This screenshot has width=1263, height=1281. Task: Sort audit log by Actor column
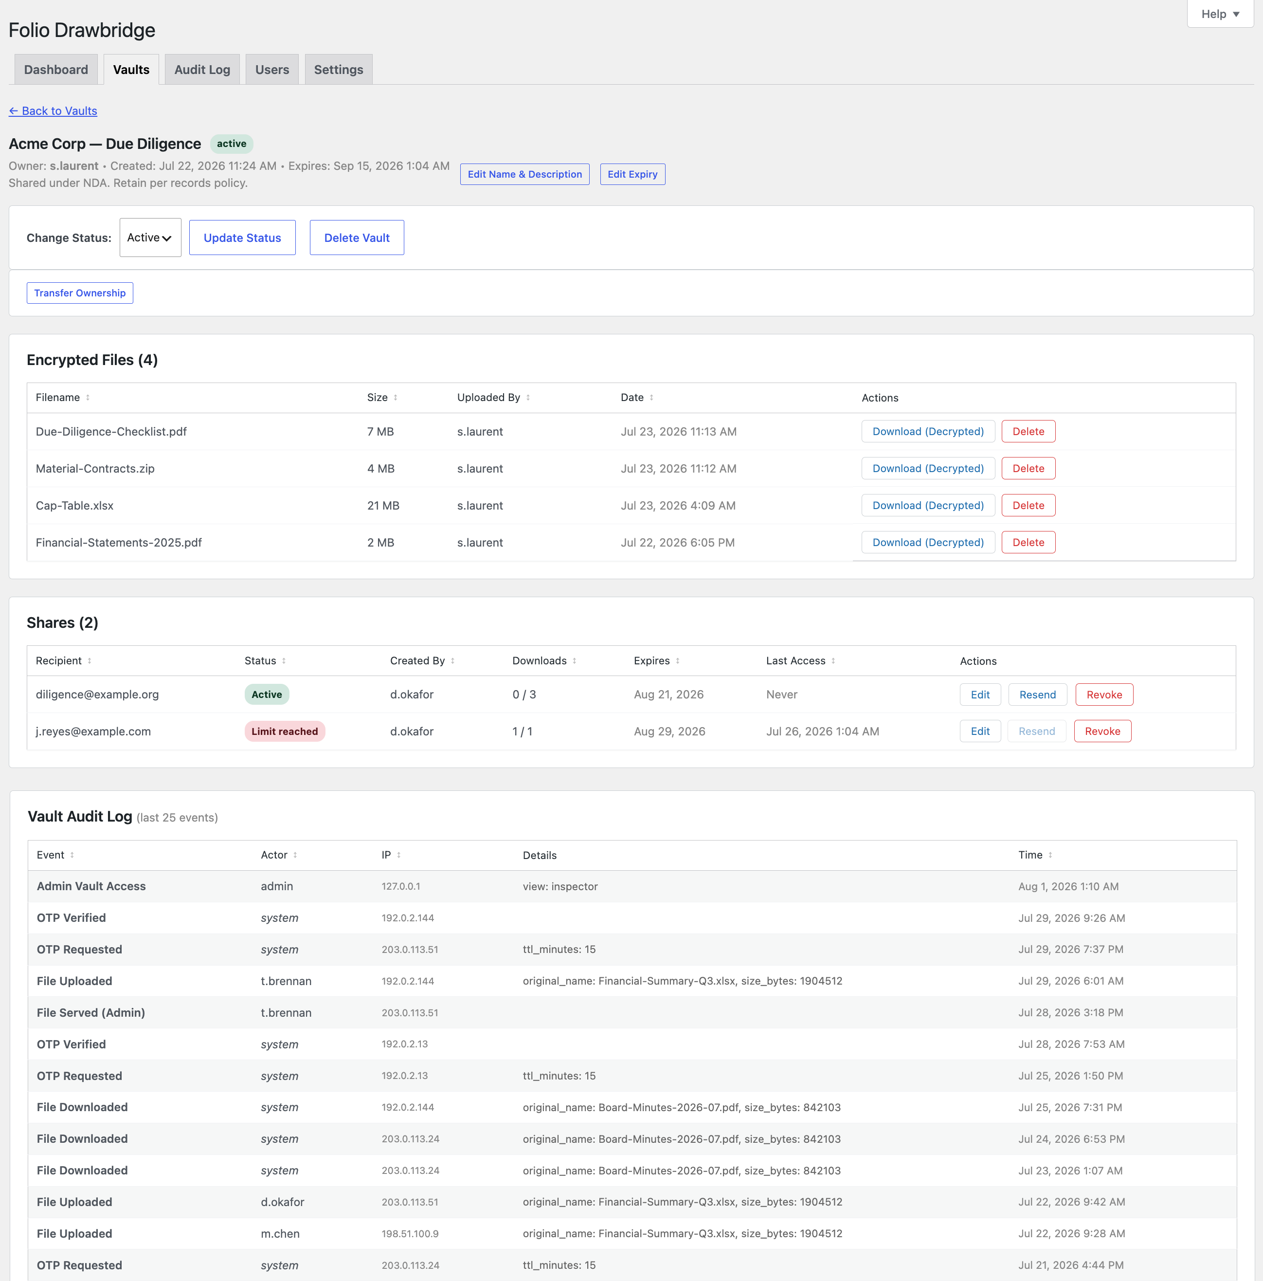[x=279, y=855]
